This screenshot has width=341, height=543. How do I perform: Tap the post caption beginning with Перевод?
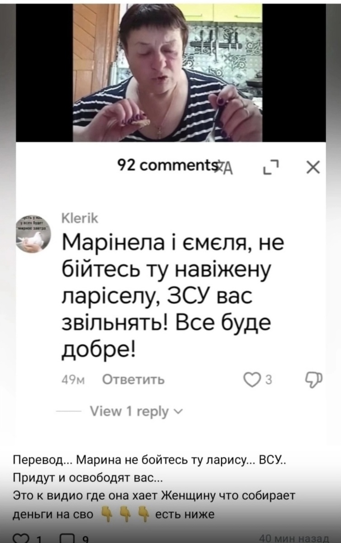[x=155, y=488]
